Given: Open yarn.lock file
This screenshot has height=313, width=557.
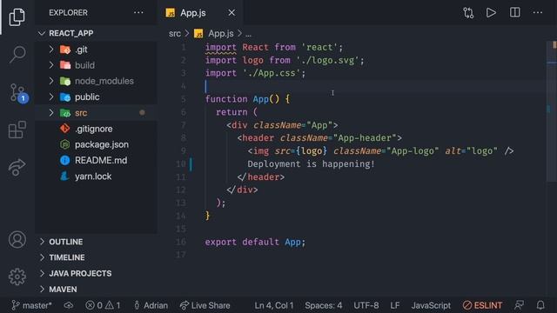Looking at the screenshot, I should pos(96,176).
